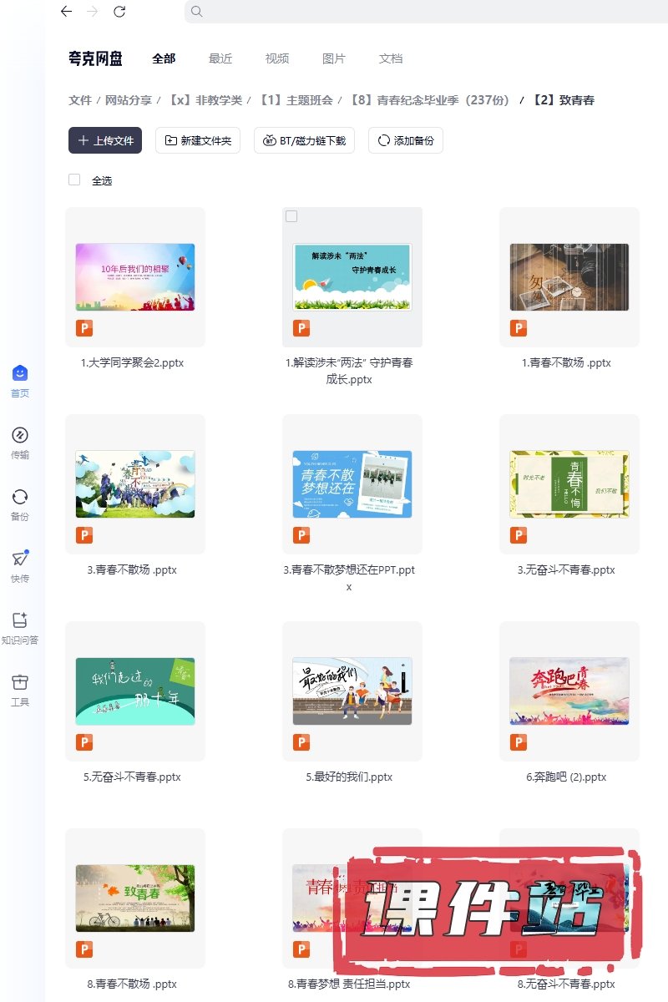Image resolution: width=668 pixels, height=1002 pixels.
Task: Reload the page with refresh icon
Action: point(119,12)
